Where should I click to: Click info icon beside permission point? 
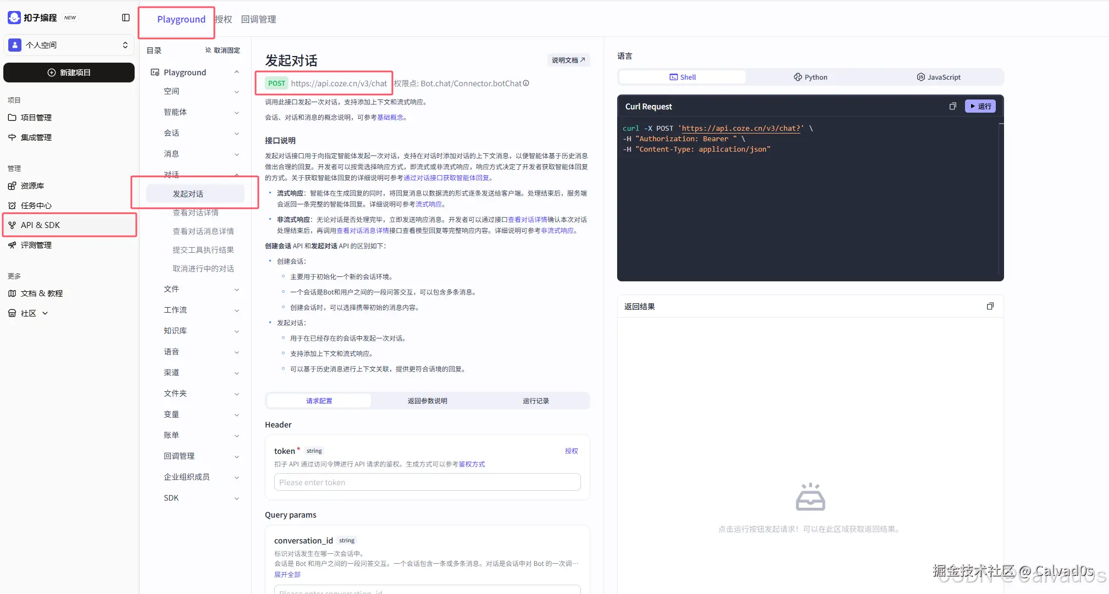pos(526,84)
